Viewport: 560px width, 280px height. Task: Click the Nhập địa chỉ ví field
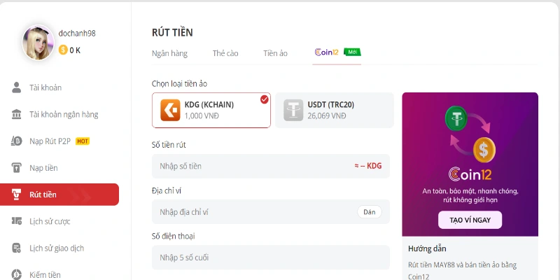coord(252,211)
